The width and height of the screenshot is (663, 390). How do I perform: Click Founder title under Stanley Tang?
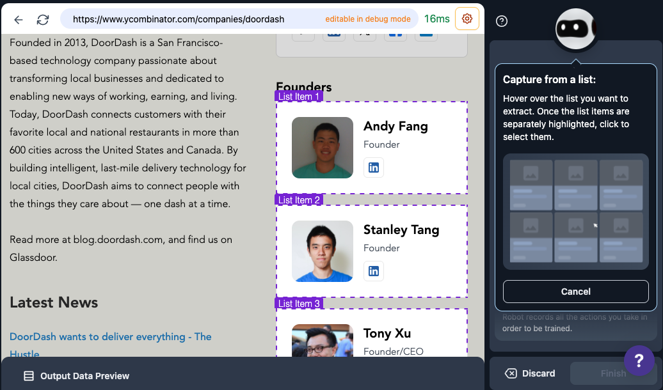[x=381, y=248]
